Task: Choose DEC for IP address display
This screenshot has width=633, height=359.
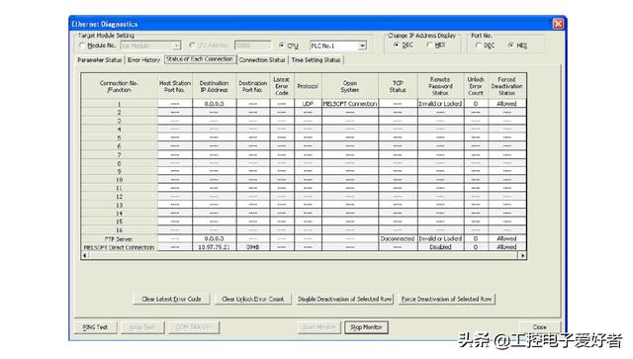Action: (397, 45)
